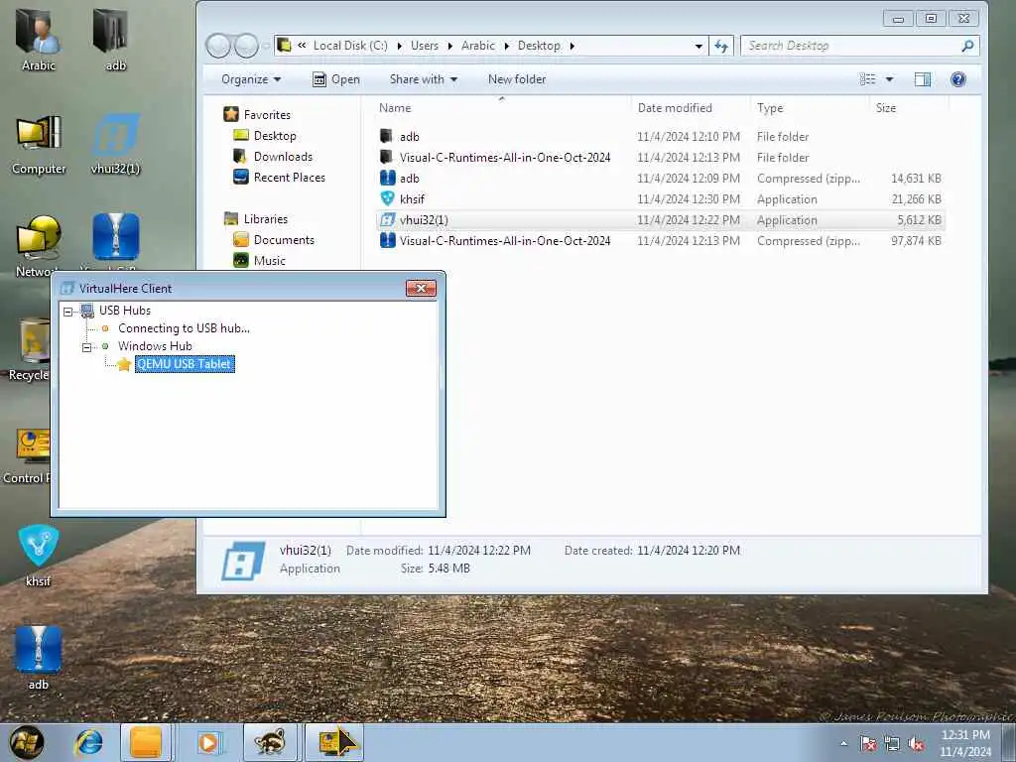Select Visual-C-Runtimes compressed zip 97,874 KB
1016x762 pixels.
[x=660, y=240]
